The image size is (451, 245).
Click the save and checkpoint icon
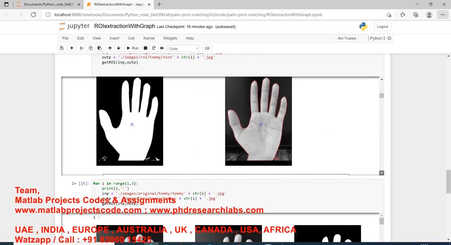click(62, 48)
